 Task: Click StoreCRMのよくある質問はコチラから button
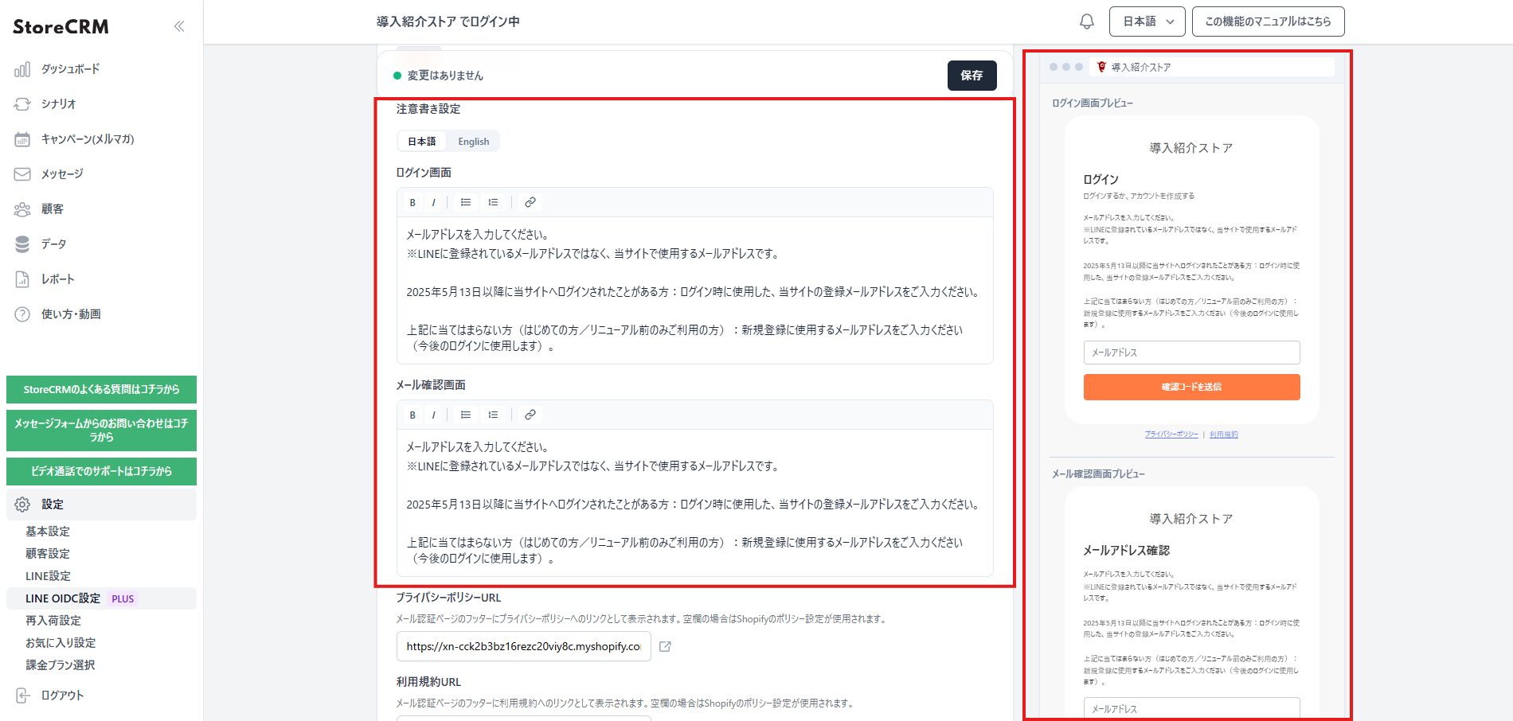(x=101, y=389)
